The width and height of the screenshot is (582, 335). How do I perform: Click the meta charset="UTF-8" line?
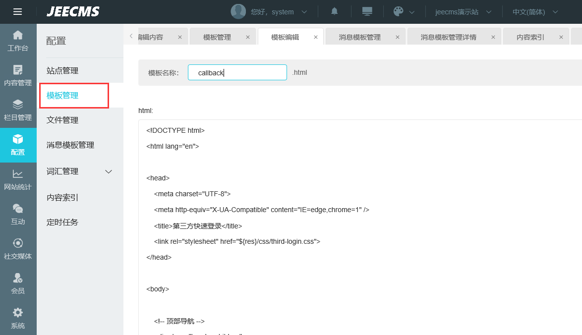pyautogui.click(x=192, y=194)
